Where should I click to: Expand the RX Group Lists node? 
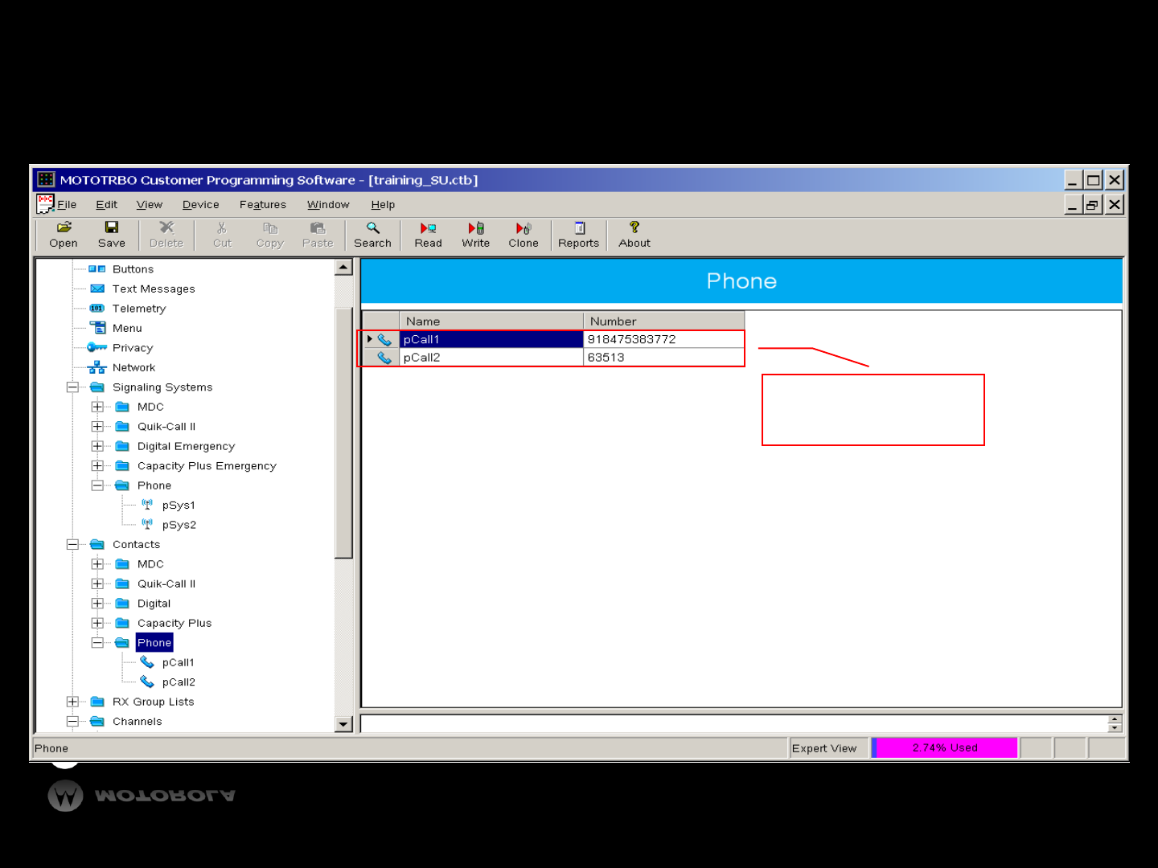(x=72, y=702)
